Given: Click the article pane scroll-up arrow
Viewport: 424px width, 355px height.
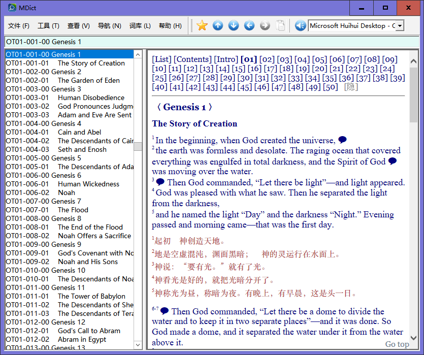Looking at the screenshot, I should pyautogui.click(x=413, y=61).
